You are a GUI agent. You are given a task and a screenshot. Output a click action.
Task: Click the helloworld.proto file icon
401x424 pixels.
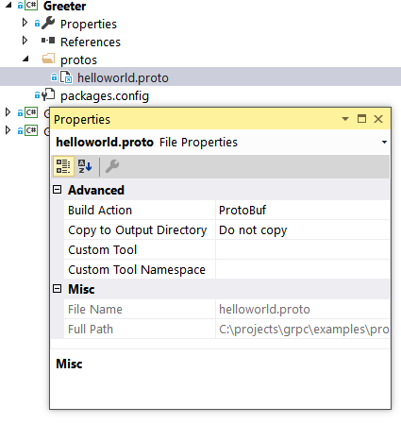pos(66,77)
